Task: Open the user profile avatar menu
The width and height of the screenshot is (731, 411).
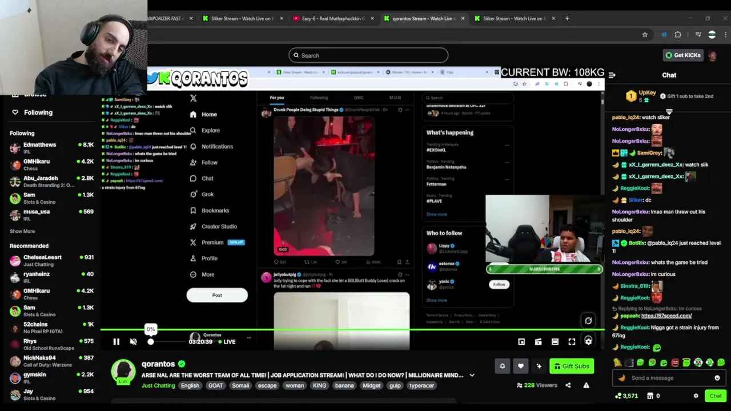Action: pos(713,55)
